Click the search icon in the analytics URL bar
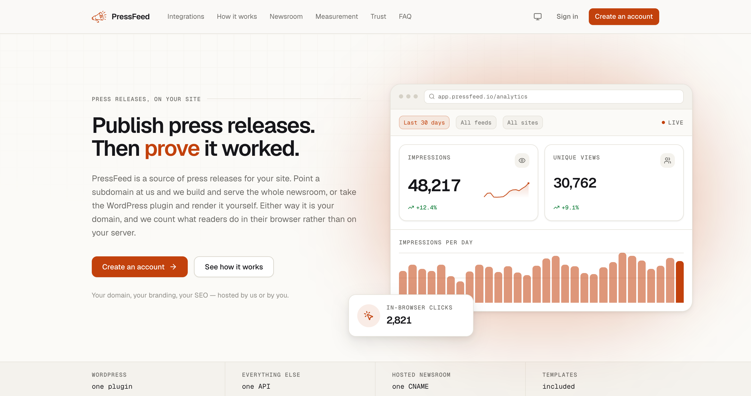Viewport: 751px width, 396px height. (432, 96)
